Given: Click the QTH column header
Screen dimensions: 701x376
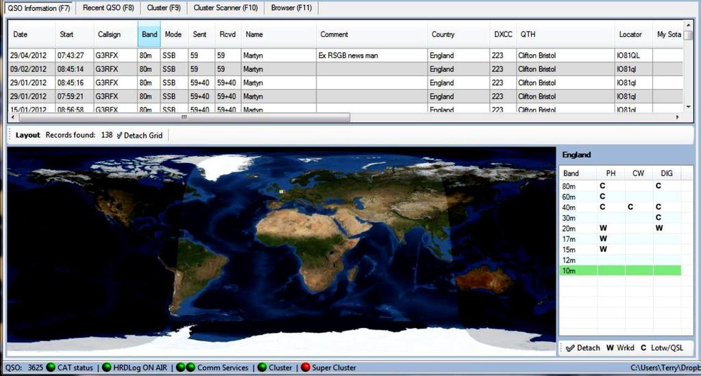Looking at the screenshot, I should click(565, 34).
